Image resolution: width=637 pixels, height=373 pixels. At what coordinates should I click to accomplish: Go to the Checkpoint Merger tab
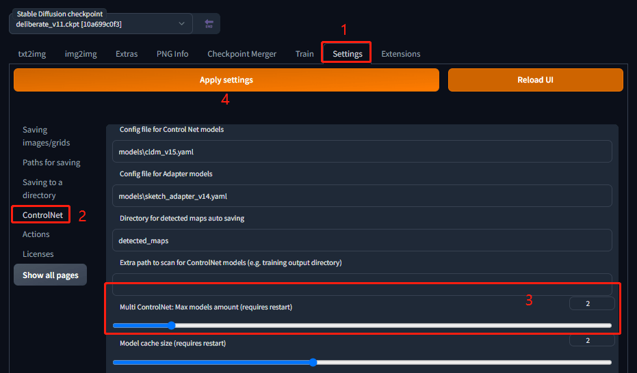(x=242, y=54)
